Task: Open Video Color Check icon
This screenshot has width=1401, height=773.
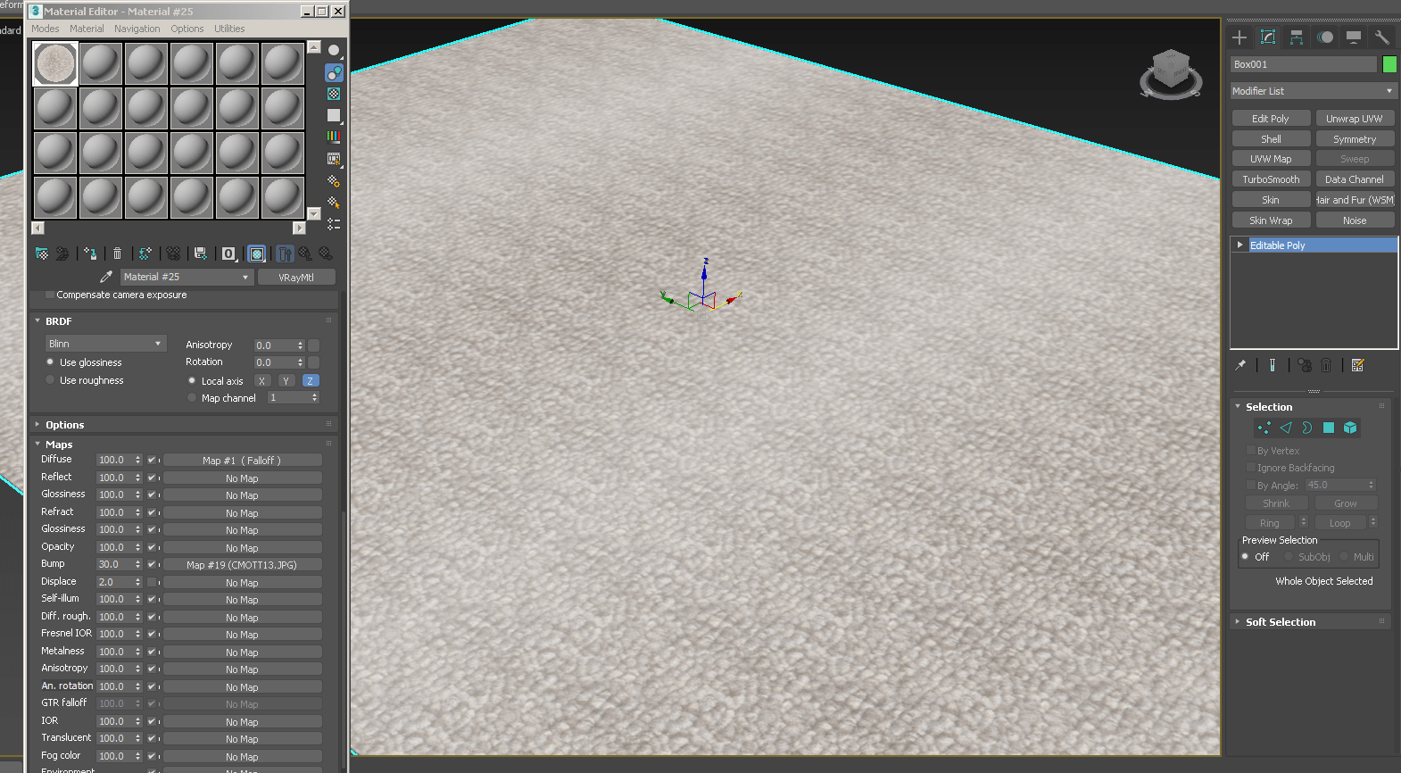Action: 334,137
